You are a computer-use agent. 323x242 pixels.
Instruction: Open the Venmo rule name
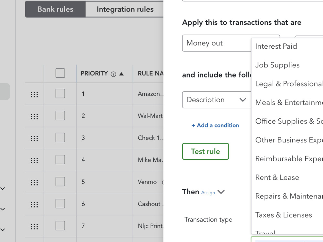(147, 182)
